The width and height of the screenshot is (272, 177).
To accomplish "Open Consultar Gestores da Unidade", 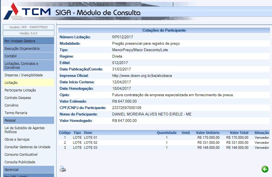I will tap(27, 147).
